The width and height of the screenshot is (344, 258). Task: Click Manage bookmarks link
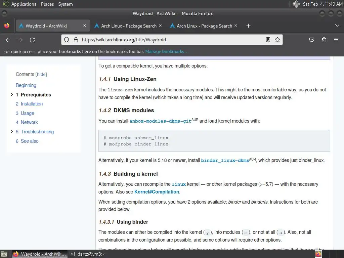pos(167,51)
